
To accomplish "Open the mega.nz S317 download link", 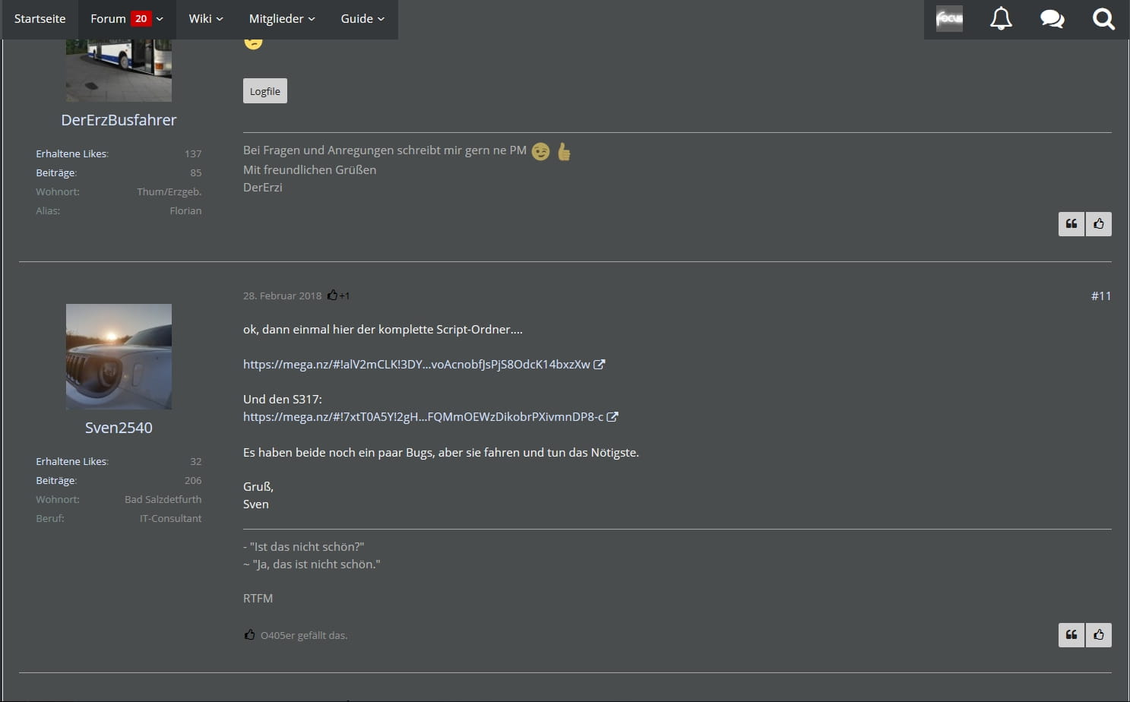I will click(x=423, y=417).
